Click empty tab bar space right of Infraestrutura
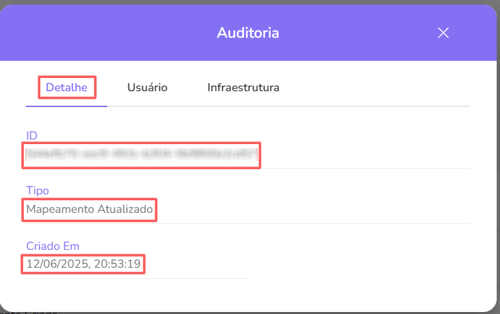 (377, 87)
